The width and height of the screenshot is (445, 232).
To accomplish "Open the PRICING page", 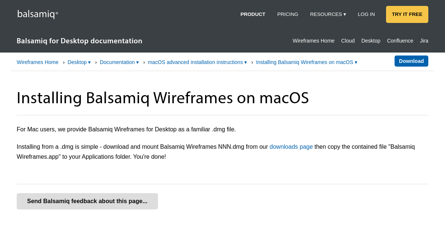I will pos(287,14).
